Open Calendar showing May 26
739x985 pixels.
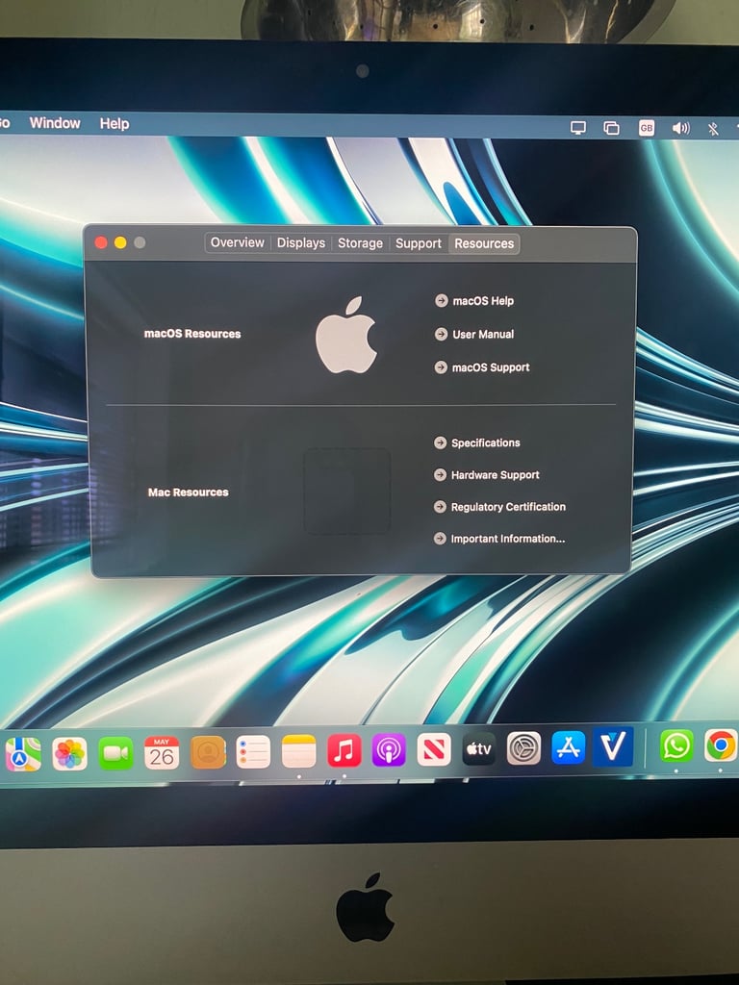click(x=162, y=752)
